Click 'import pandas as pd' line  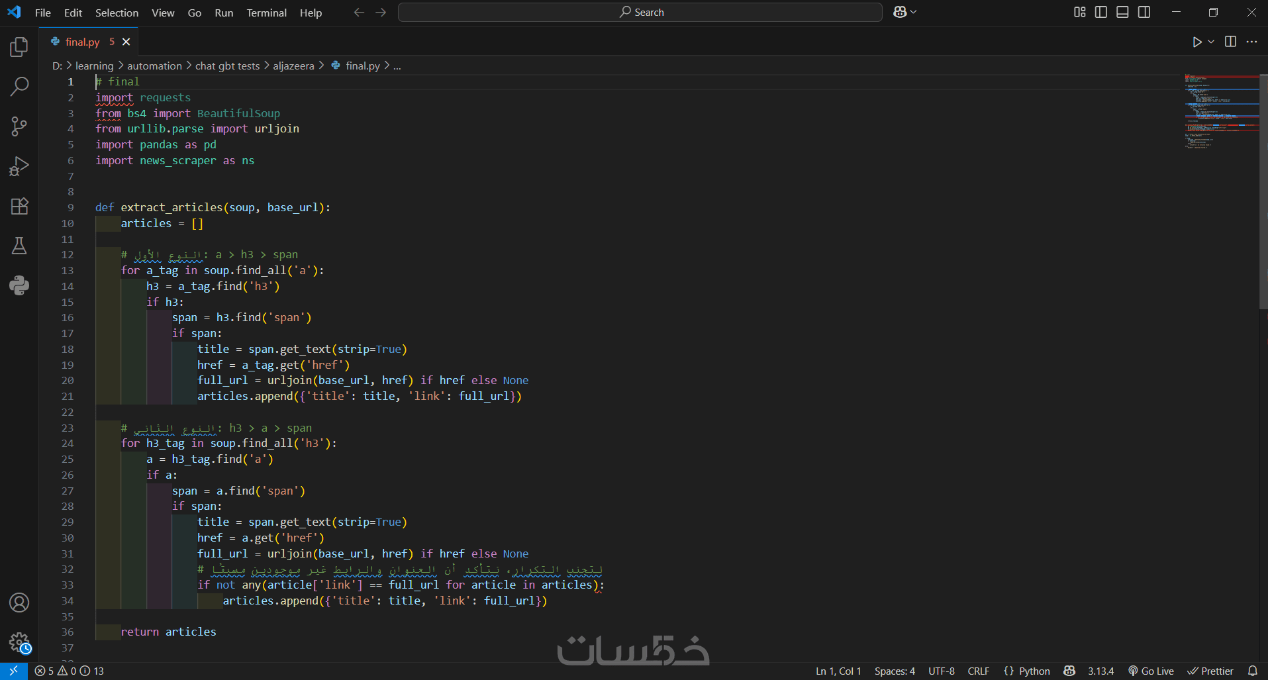pos(156,144)
